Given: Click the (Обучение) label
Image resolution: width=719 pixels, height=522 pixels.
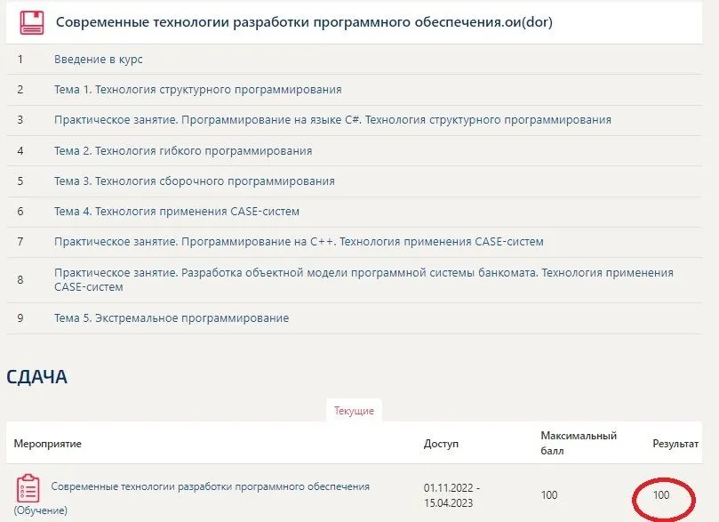Looking at the screenshot, I should [x=40, y=510].
